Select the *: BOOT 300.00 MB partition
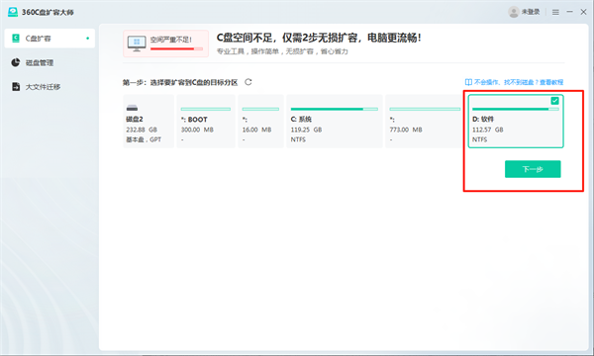 pos(206,121)
